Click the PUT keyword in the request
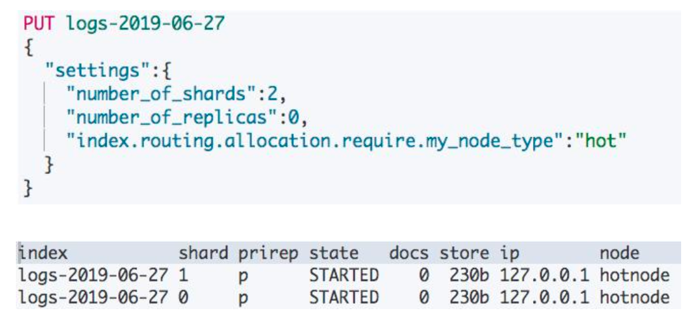 41,24
